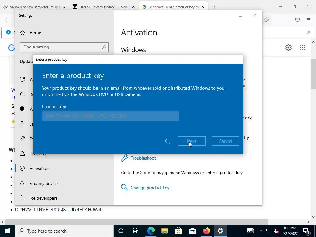Click the Find a setting search box
316x237 pixels.
pyautogui.click(x=64, y=47)
